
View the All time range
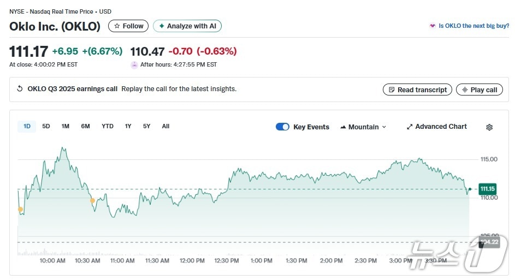tap(165, 126)
